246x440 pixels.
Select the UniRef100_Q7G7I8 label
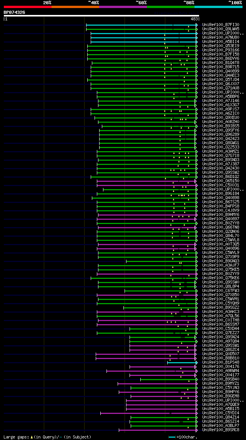click(x=221, y=155)
